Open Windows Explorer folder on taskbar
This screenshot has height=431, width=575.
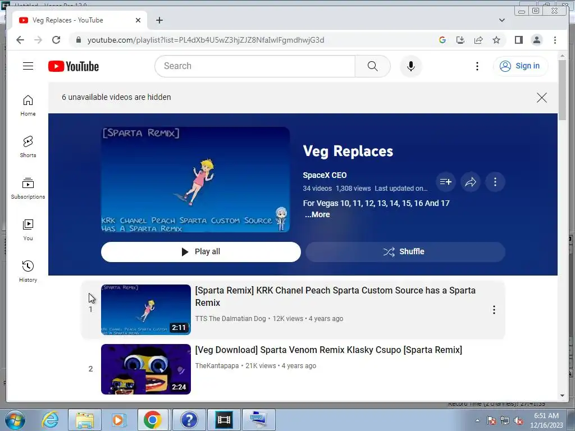tap(85, 420)
